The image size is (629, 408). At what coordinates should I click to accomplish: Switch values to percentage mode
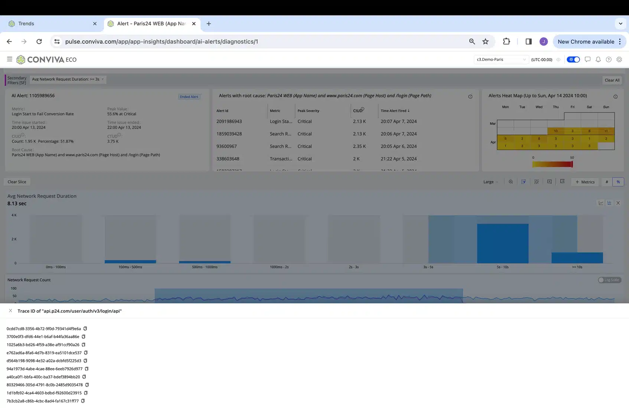pyautogui.click(x=618, y=182)
